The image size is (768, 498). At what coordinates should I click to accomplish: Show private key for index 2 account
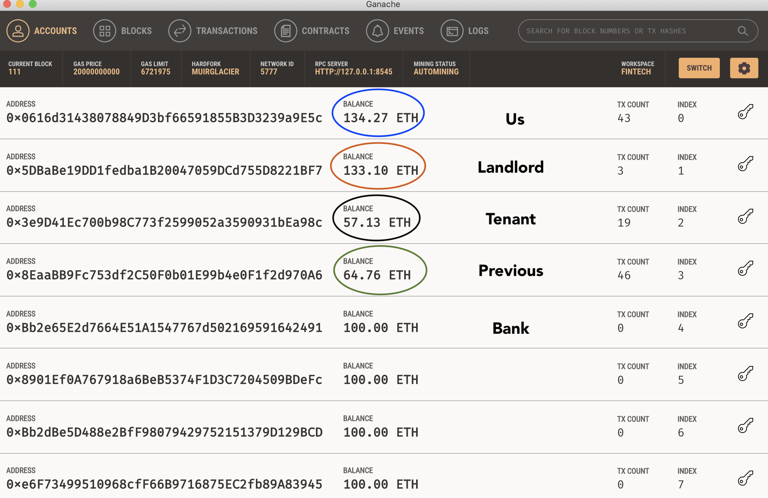[x=746, y=216]
